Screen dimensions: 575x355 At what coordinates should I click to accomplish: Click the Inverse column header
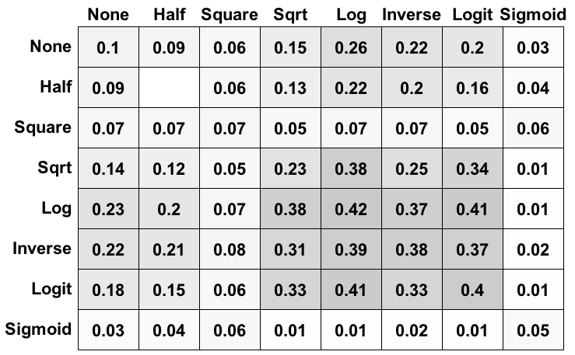pyautogui.click(x=412, y=14)
